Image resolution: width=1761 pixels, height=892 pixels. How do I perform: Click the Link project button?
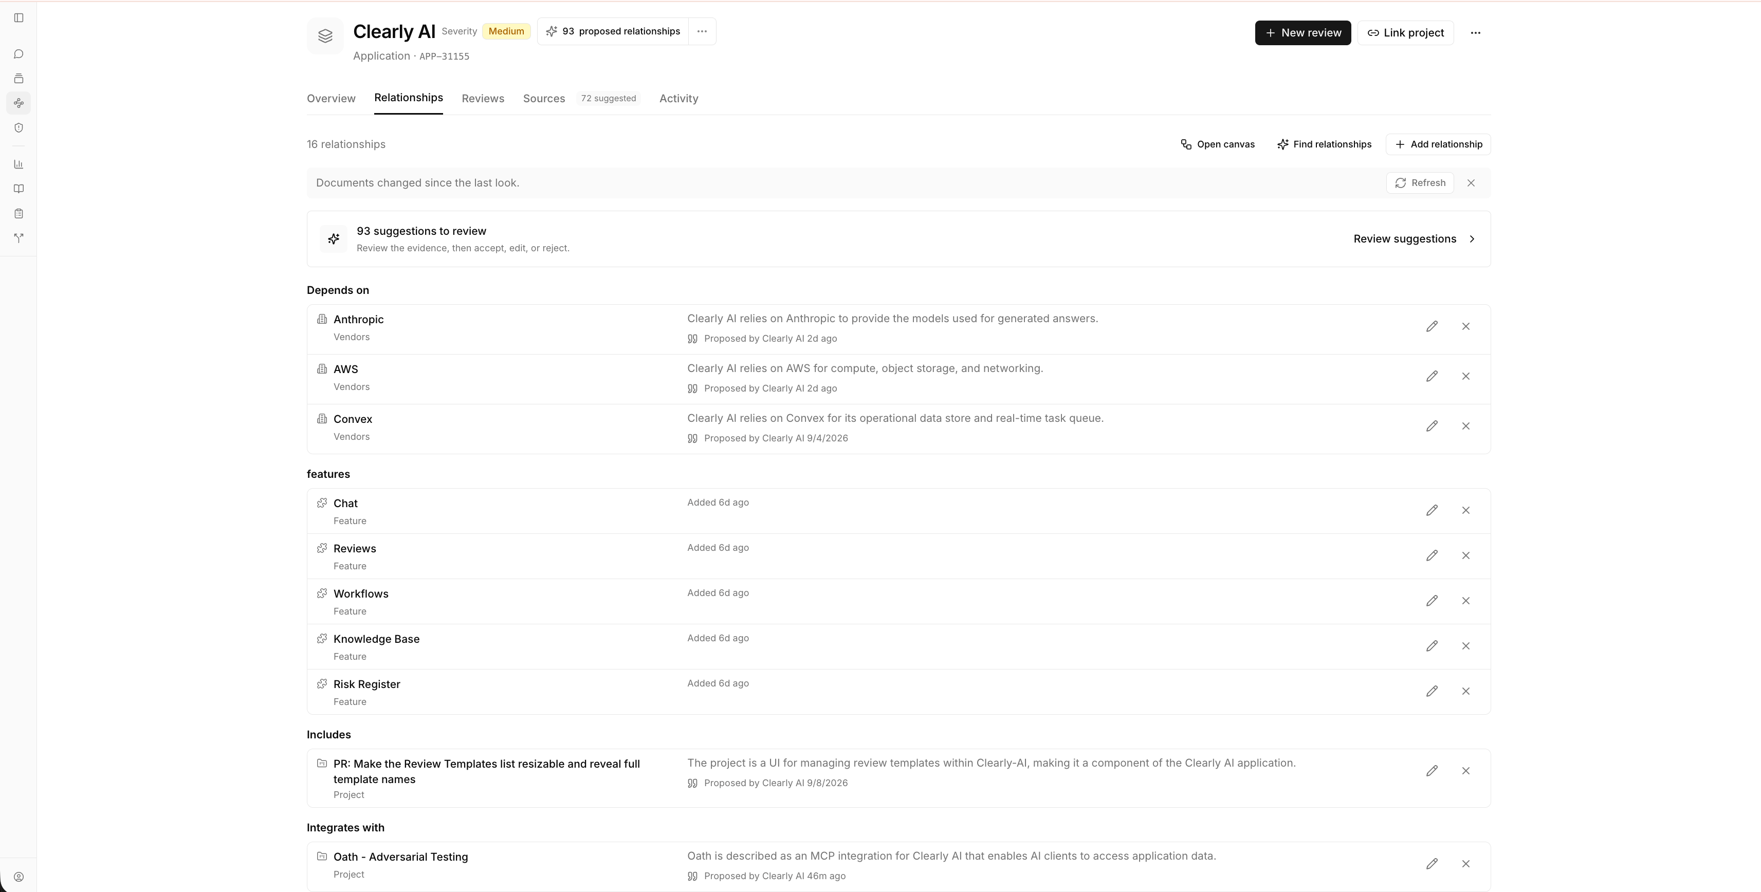[x=1405, y=33]
